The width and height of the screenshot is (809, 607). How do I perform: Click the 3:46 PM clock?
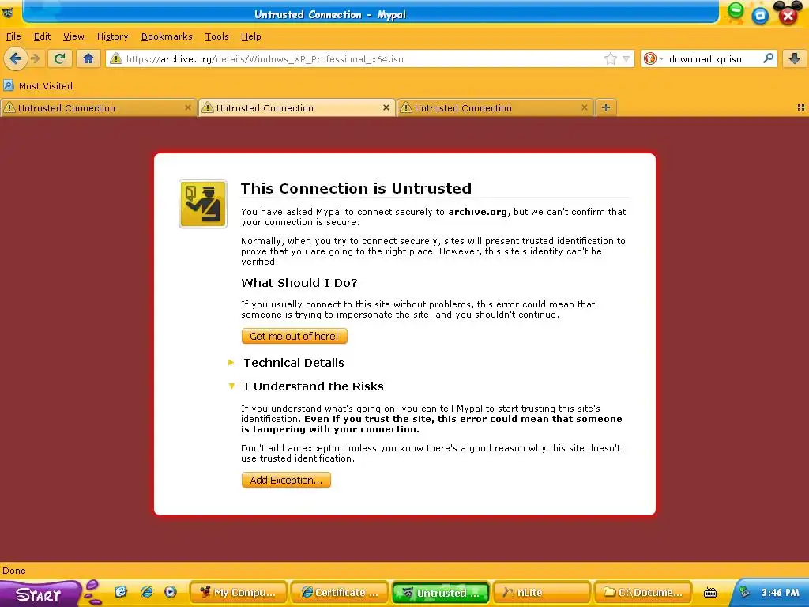780,593
